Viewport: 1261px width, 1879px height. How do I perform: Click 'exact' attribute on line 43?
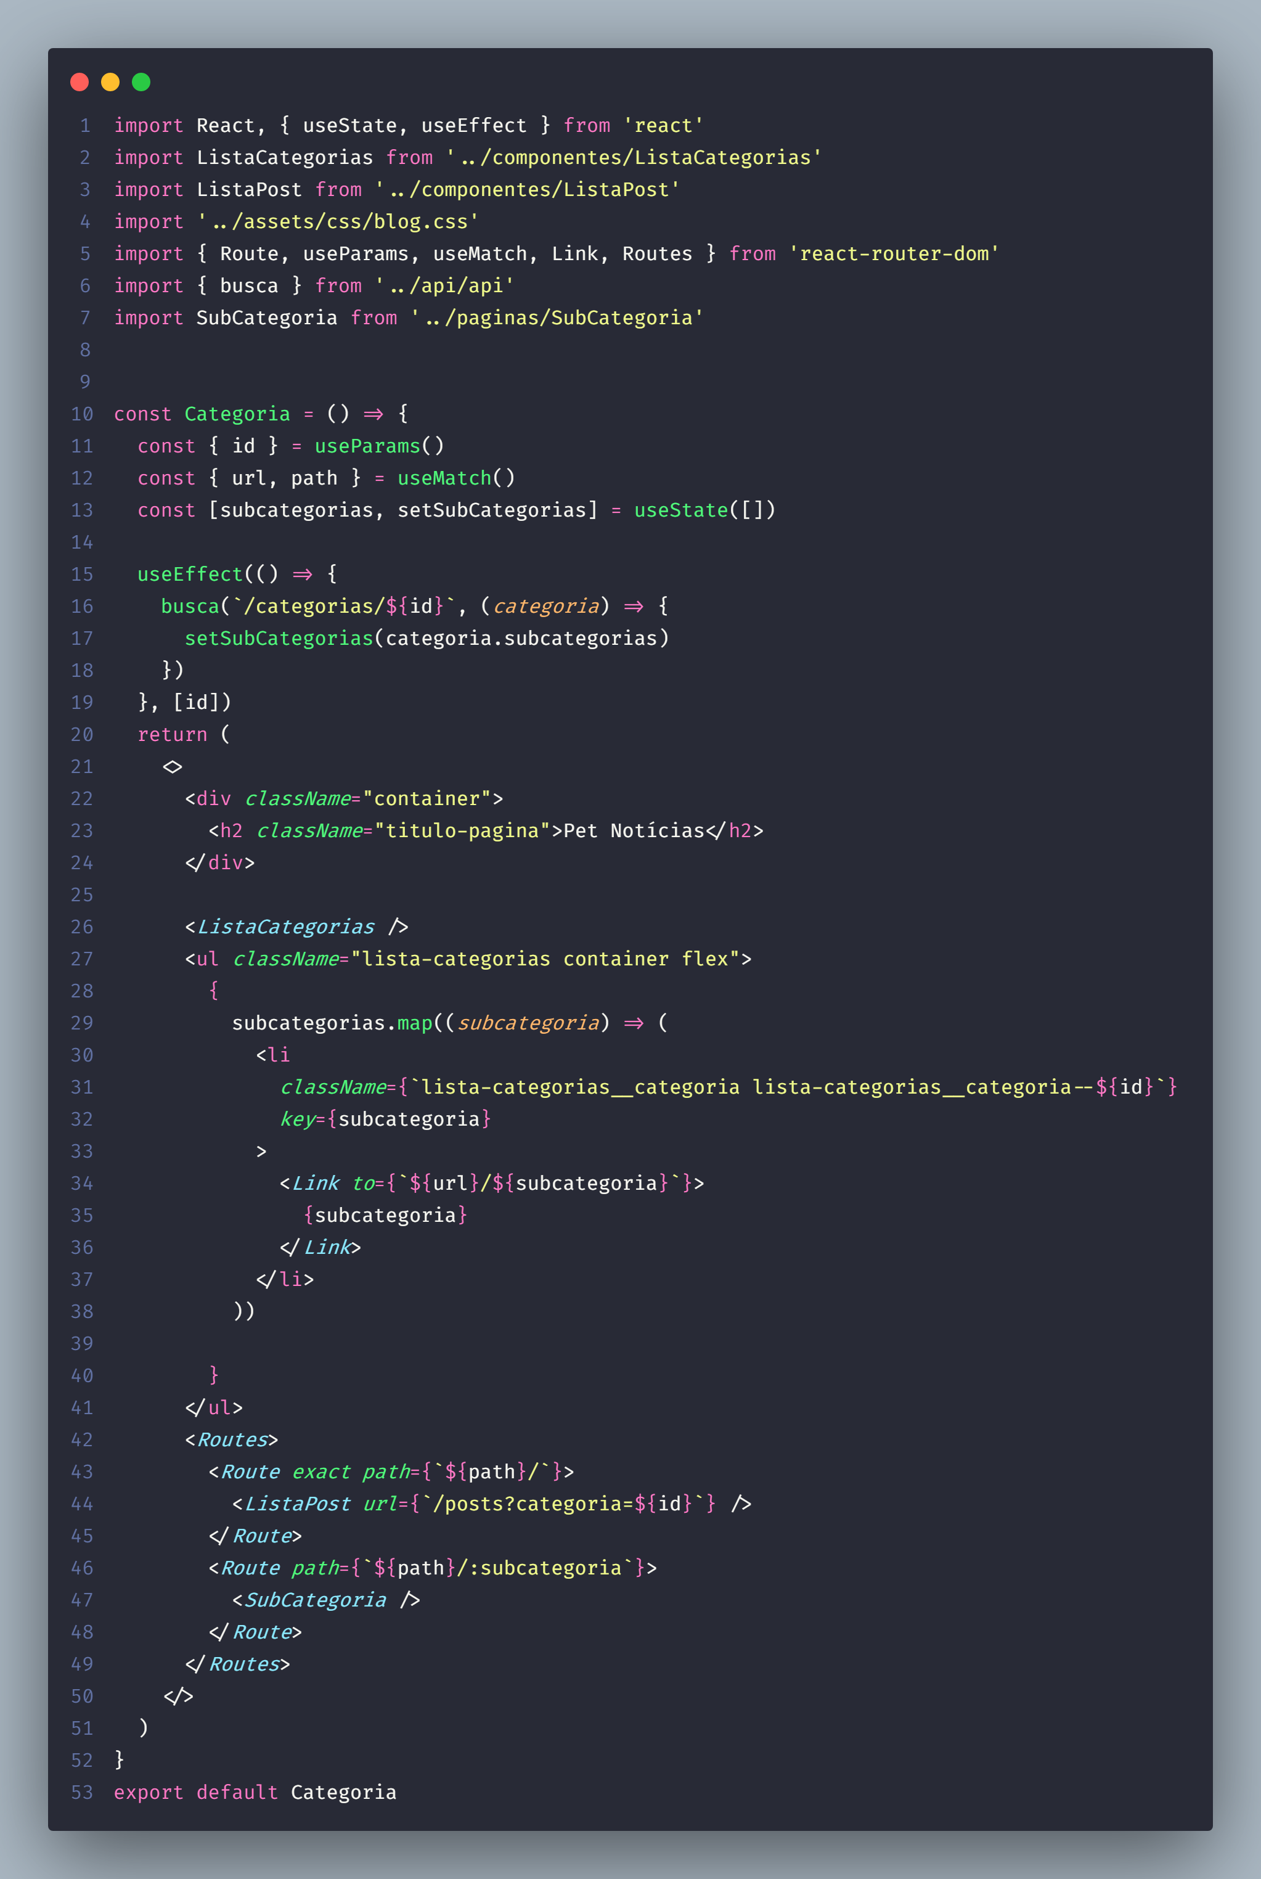point(320,1472)
